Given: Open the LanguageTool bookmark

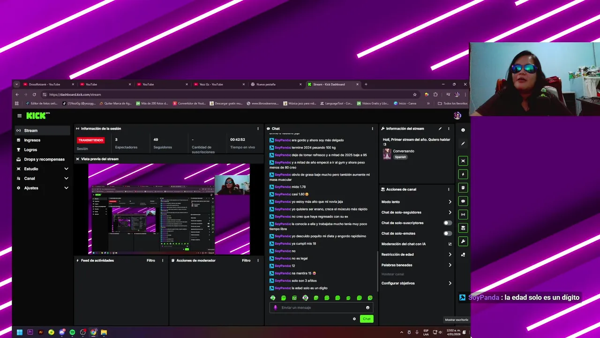Looking at the screenshot, I should coord(337,103).
